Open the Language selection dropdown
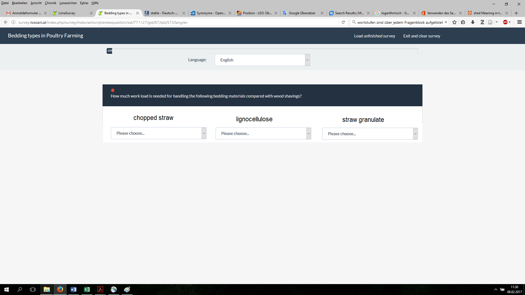The width and height of the screenshot is (525, 295). tap(262, 60)
